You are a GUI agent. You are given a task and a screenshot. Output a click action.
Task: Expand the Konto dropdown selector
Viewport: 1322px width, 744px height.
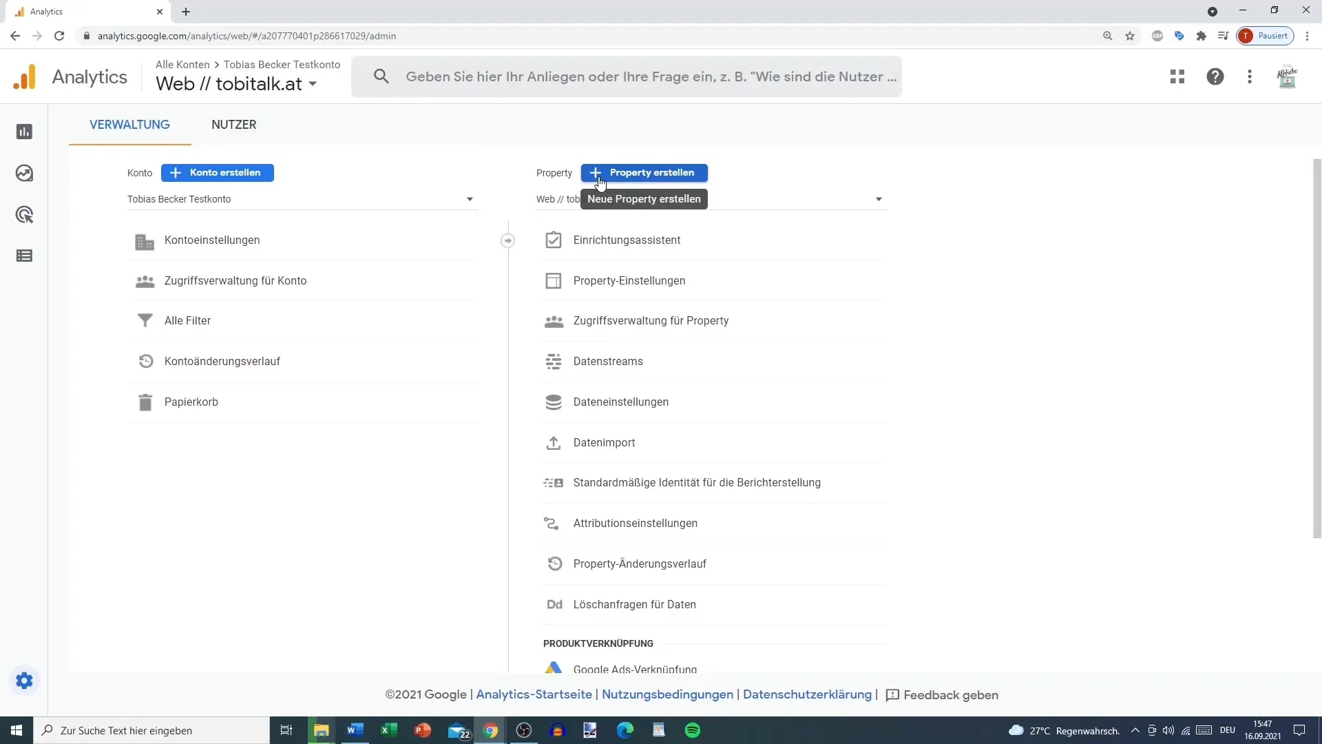pyautogui.click(x=470, y=199)
